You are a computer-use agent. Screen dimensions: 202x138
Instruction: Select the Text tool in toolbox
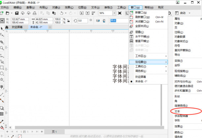pyautogui.click(x=2, y=87)
